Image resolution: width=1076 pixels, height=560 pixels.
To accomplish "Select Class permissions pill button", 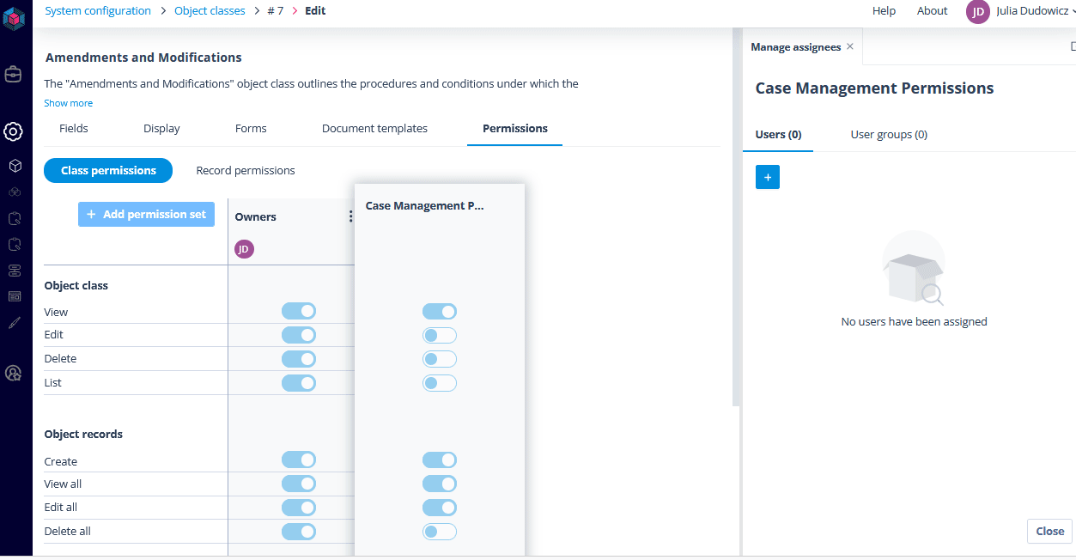I will coord(108,170).
